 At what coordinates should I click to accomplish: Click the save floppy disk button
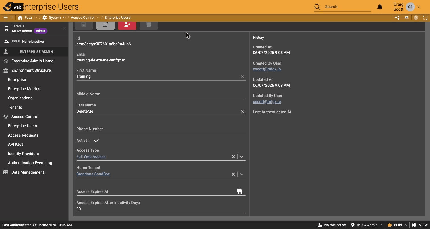pyautogui.click(x=84, y=25)
